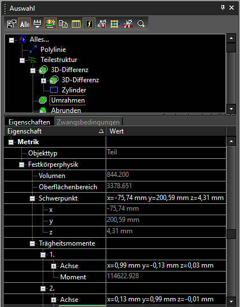This screenshot has width=240, height=307.
Task: Expand the Achse row under '1.'
Action: 54,266
